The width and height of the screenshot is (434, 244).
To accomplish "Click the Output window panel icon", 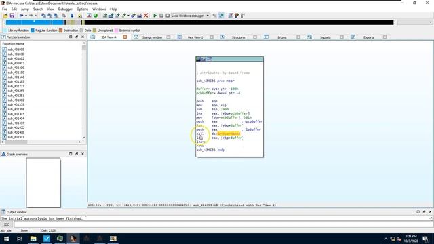I will [x=3, y=212].
